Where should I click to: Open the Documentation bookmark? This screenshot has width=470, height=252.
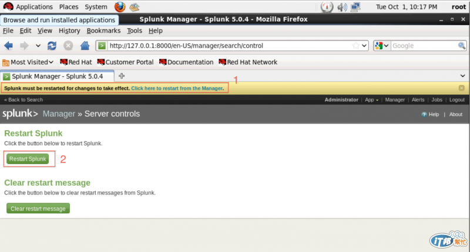[x=186, y=62]
